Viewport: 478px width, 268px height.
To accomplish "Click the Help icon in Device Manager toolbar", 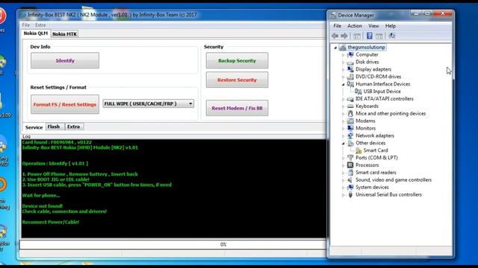I will click(370, 36).
